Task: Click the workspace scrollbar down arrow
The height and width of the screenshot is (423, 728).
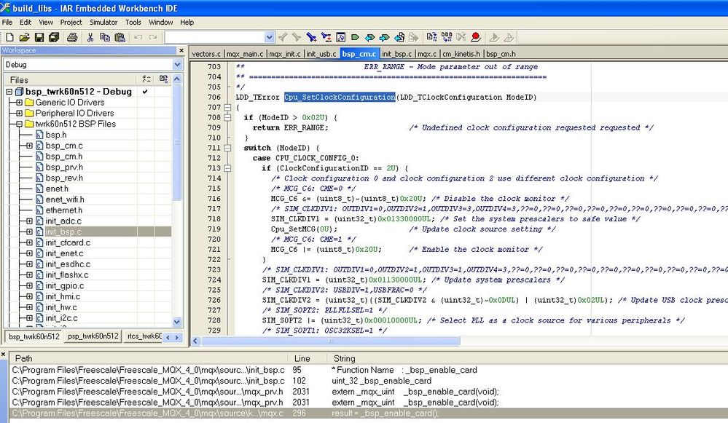Action: (x=176, y=321)
